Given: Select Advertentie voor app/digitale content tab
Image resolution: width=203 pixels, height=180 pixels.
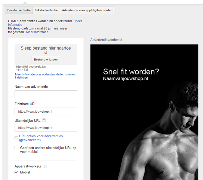Looking at the screenshot, I should click(x=88, y=10).
